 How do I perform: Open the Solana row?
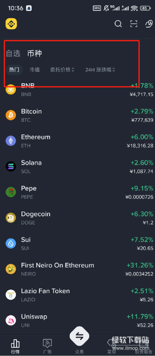77,166
